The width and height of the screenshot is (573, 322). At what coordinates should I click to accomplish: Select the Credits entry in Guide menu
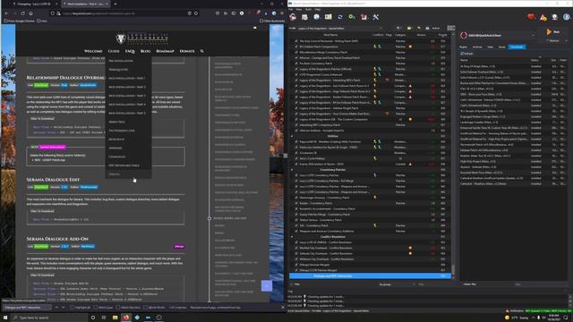[115, 174]
